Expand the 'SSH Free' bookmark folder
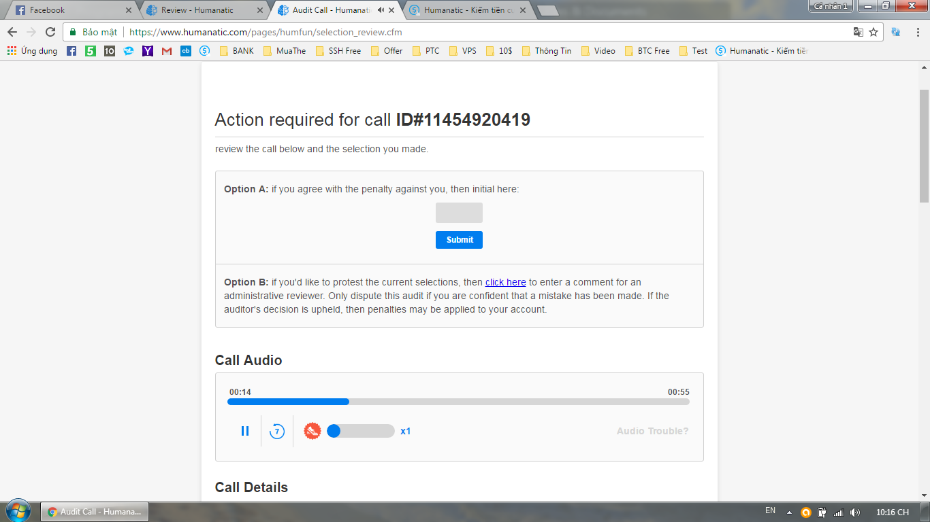This screenshot has height=522, width=930. click(338, 51)
